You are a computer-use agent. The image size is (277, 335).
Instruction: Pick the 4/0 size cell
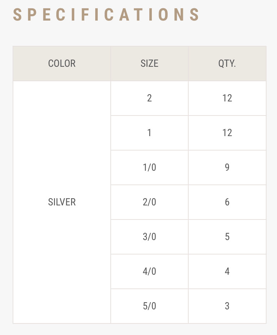point(149,271)
